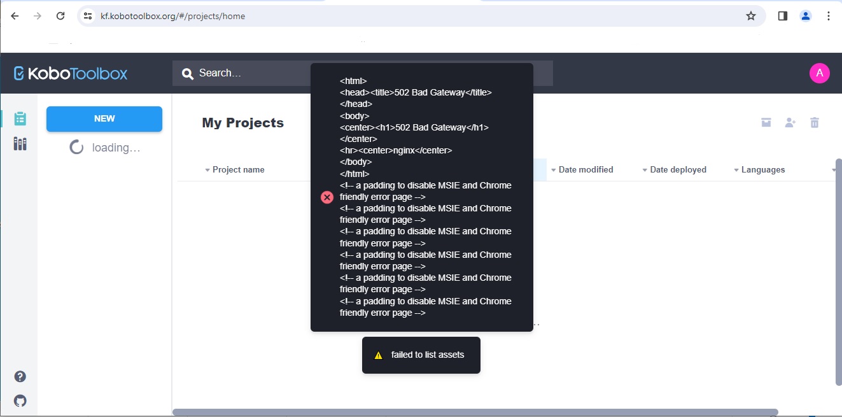Bookmark the page with the star icon
842x417 pixels.
pyautogui.click(x=750, y=15)
